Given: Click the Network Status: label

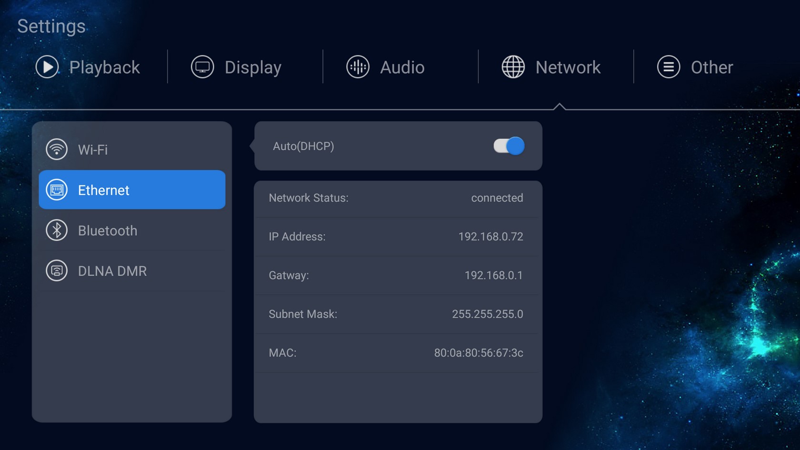Looking at the screenshot, I should [x=309, y=198].
